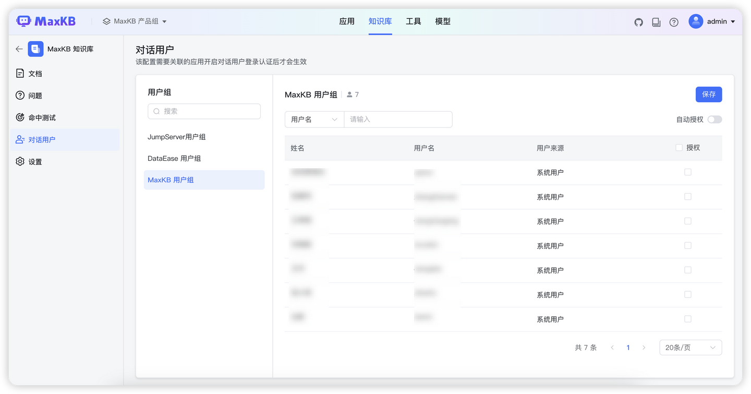Screen dimensions: 751x394
Task: Switch to the 应用 tab
Action: pyautogui.click(x=347, y=21)
